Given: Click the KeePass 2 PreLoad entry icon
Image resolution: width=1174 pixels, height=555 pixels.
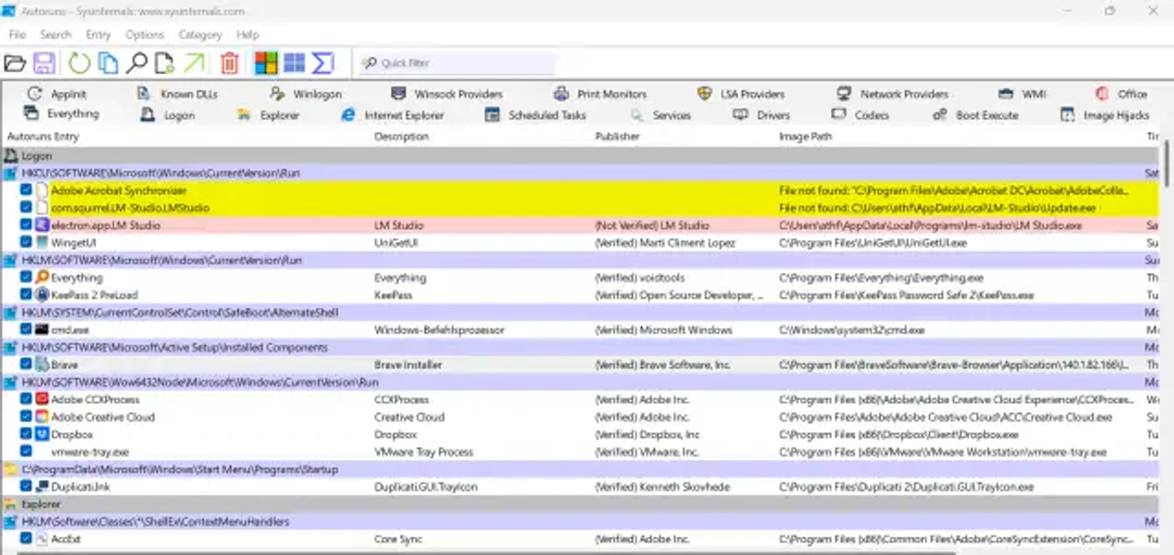Looking at the screenshot, I should click(x=42, y=295).
